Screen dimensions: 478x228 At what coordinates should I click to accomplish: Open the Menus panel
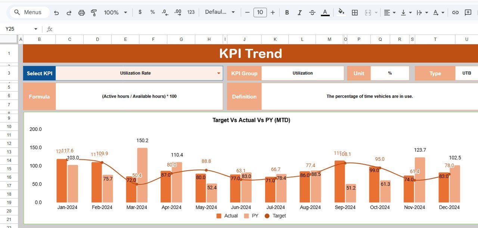29,12
